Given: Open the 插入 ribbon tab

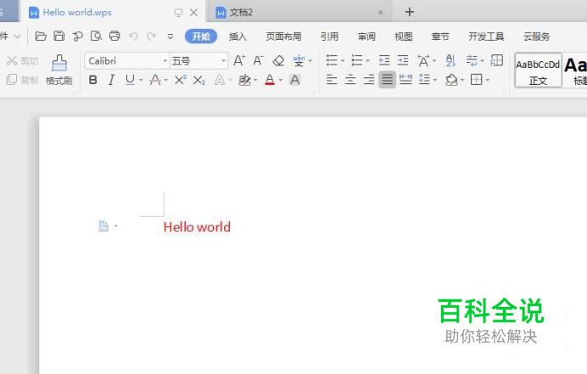Looking at the screenshot, I should pyautogui.click(x=238, y=36).
